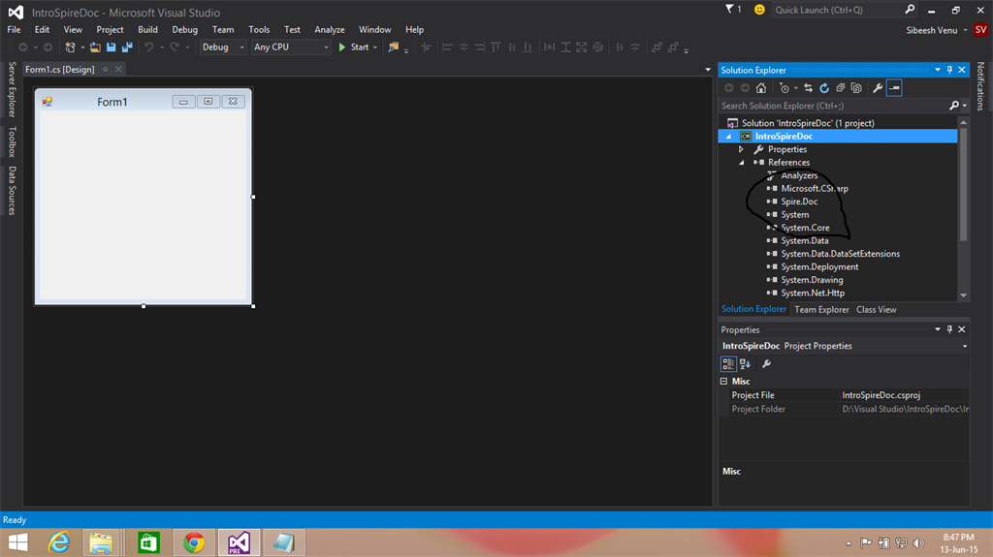
Task: Open the Build menu
Action: coord(147,29)
